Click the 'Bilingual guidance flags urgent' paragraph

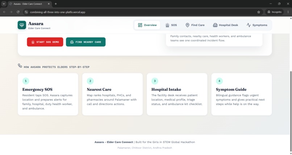pos(240,100)
